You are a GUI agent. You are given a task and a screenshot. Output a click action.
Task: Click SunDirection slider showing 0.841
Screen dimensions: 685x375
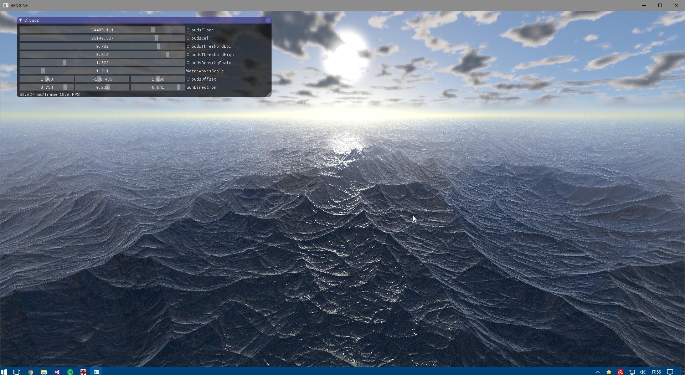click(x=158, y=87)
